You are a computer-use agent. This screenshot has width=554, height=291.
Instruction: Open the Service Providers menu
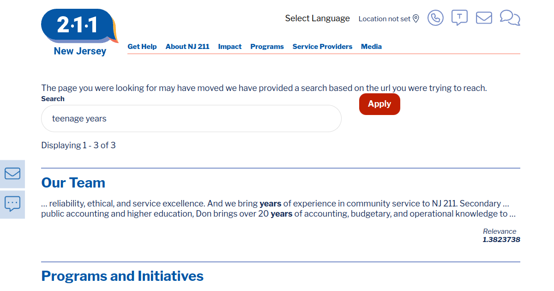click(322, 47)
